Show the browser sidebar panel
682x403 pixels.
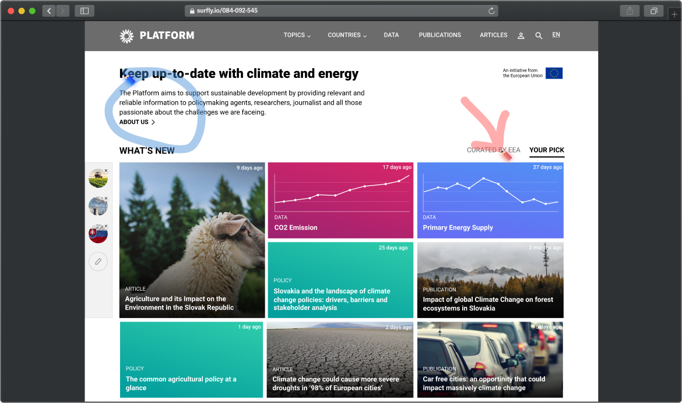click(85, 10)
